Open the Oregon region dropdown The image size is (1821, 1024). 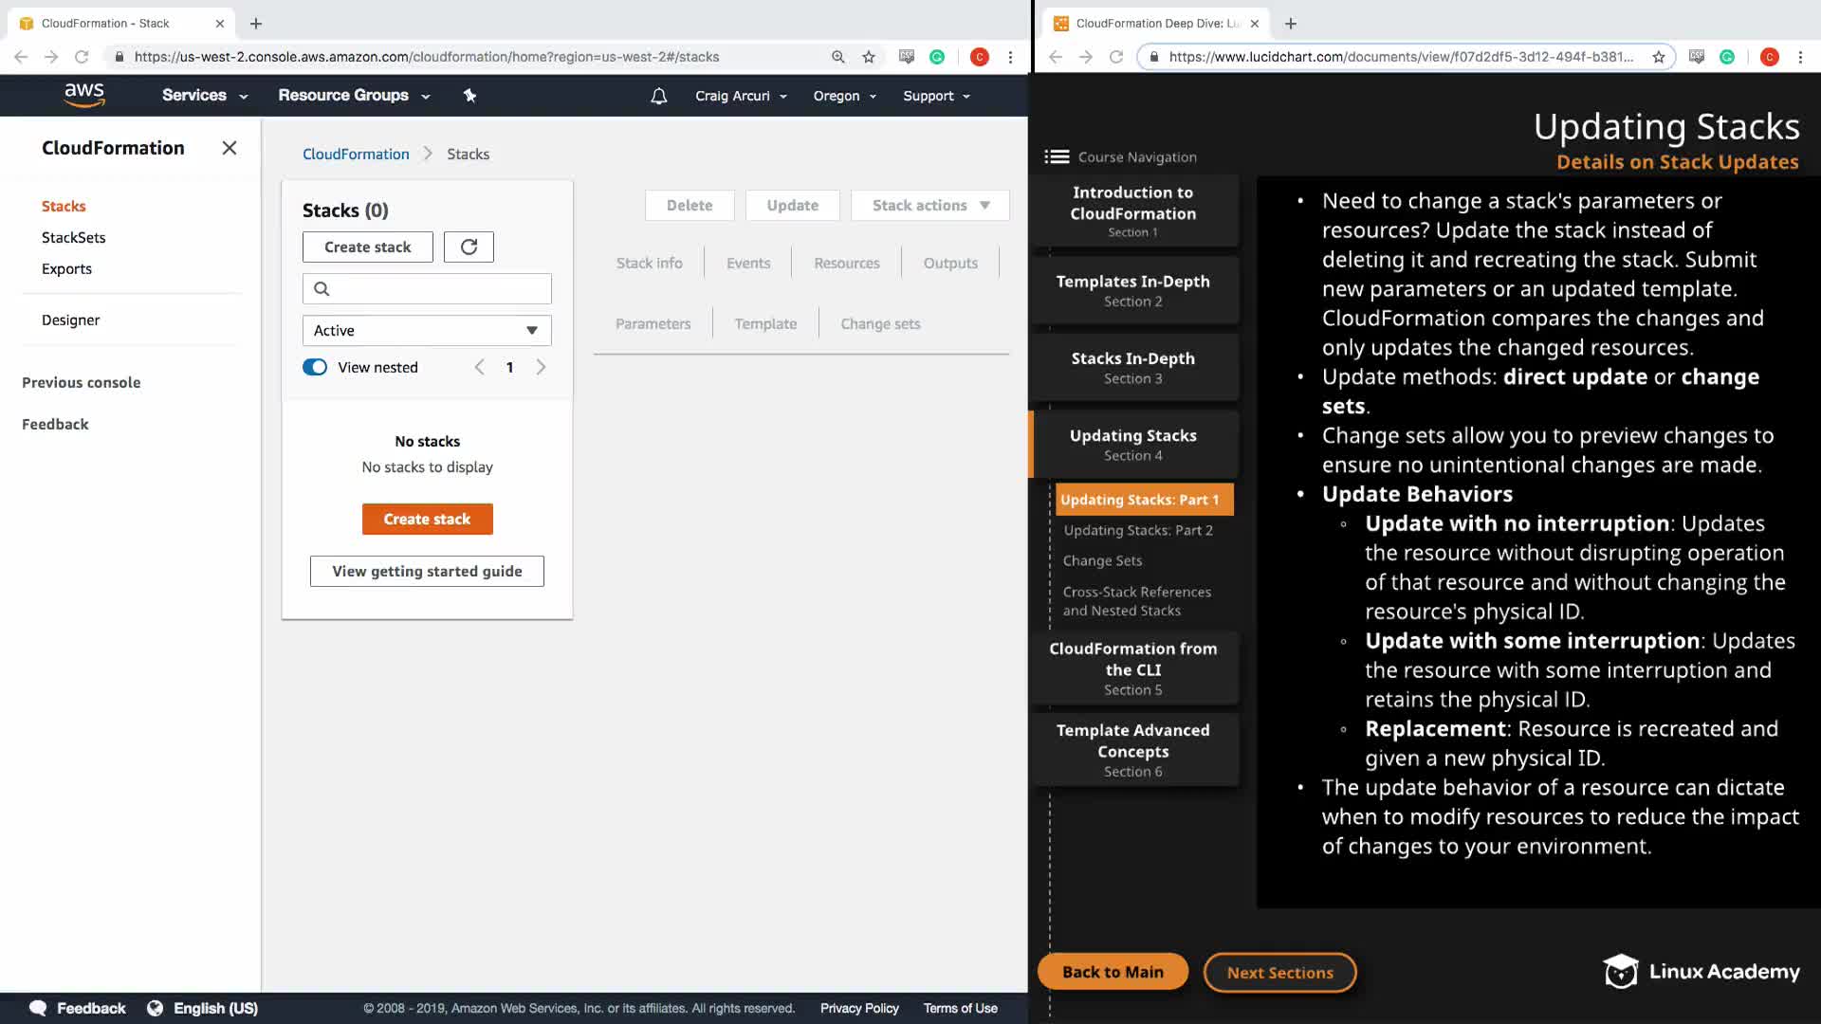(x=844, y=96)
